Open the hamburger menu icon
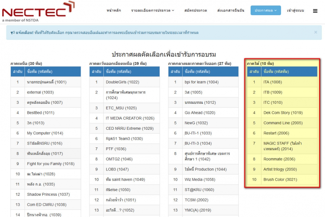 pyautogui.click(x=315, y=11)
